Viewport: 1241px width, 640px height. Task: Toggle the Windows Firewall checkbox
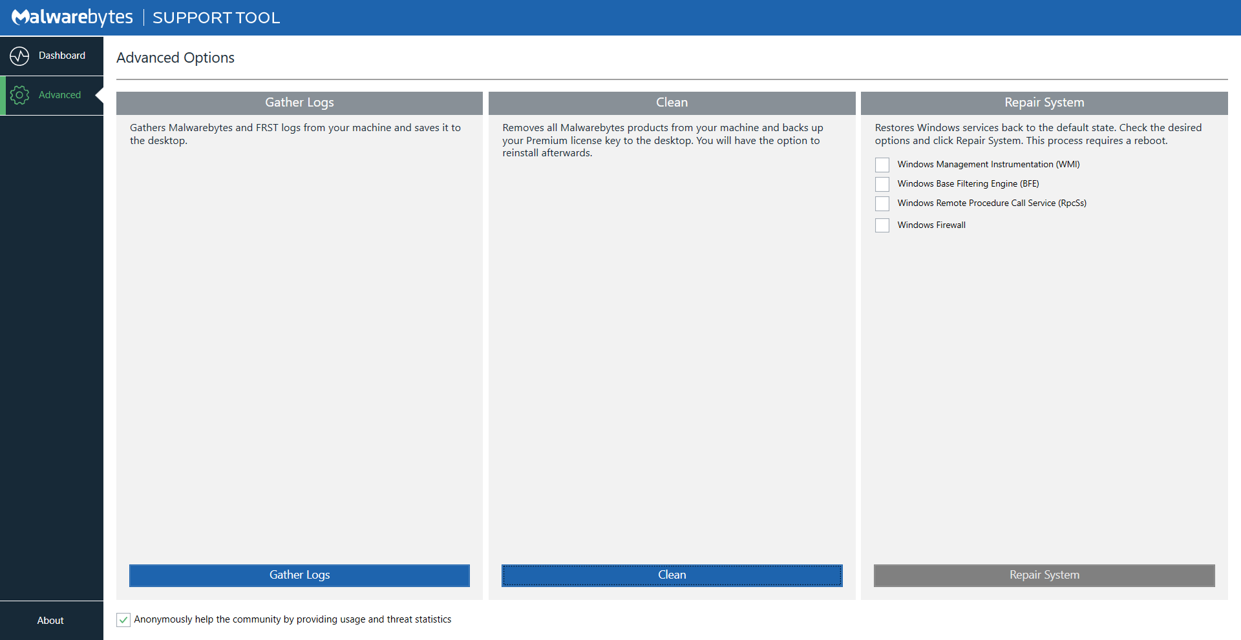click(882, 225)
